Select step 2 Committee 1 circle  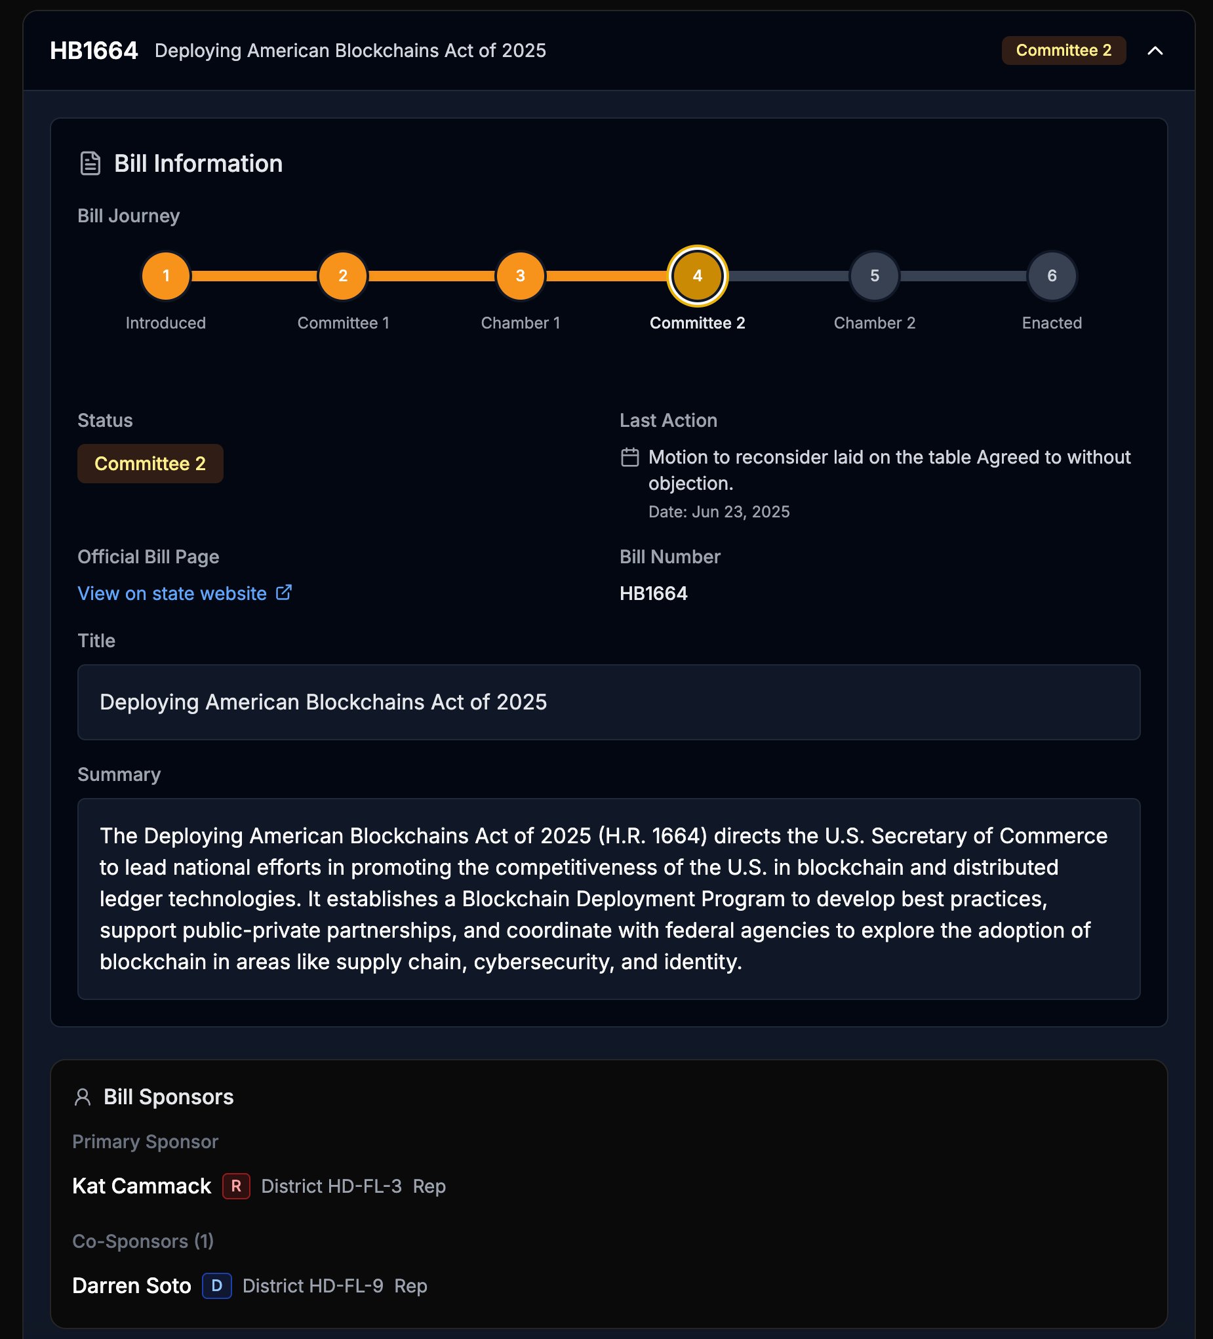pos(343,275)
